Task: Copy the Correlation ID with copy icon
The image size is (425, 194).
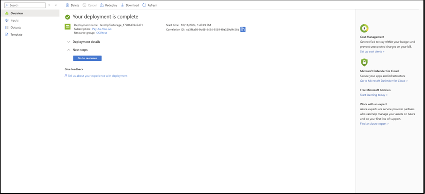Action: click(x=243, y=30)
